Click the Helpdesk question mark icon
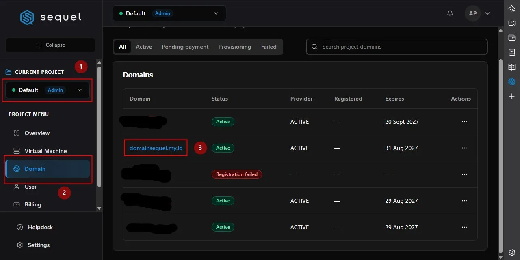Viewport: 520px width, 260px height. point(20,227)
